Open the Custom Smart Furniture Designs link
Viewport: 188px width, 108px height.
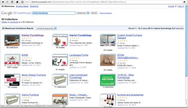pyautogui.click(x=130, y=37)
